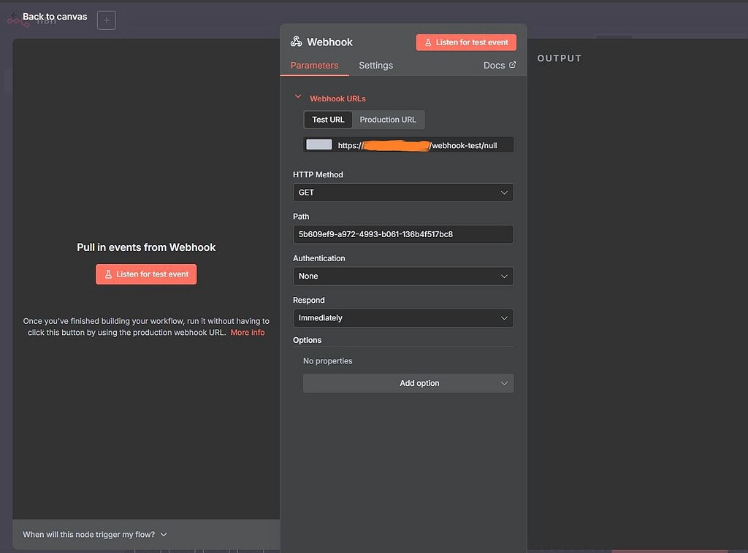This screenshot has height=553, width=748.
Task: Select the HTTP Method dropdown chevron
Action: pos(504,192)
